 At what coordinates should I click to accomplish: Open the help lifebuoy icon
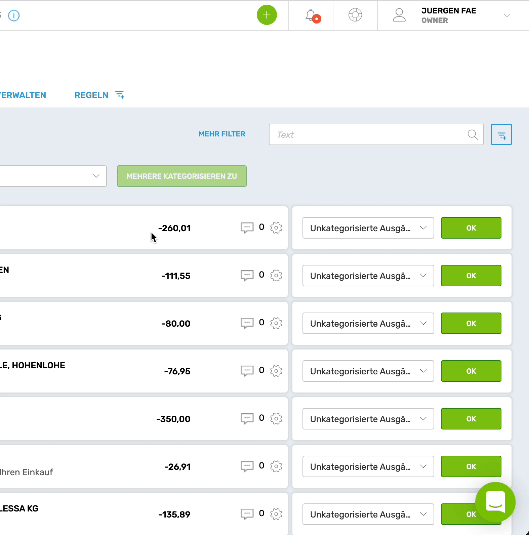[355, 15]
